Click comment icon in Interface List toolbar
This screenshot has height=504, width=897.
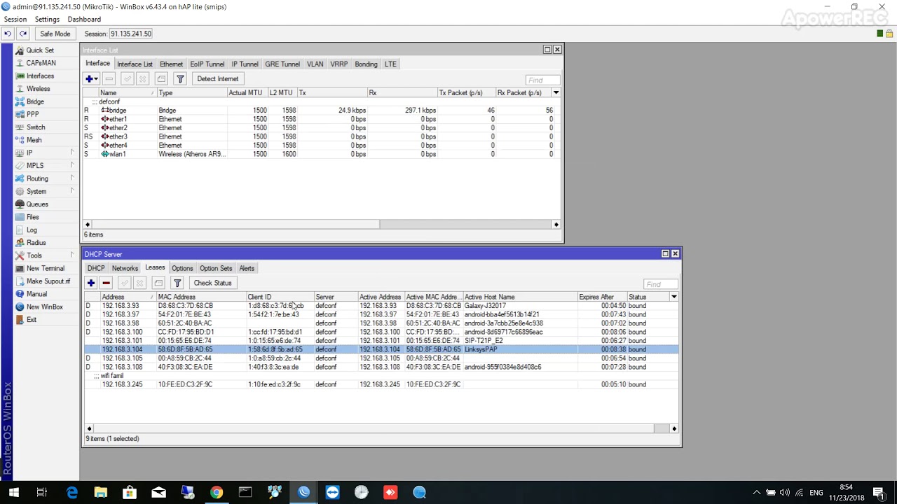[161, 79]
